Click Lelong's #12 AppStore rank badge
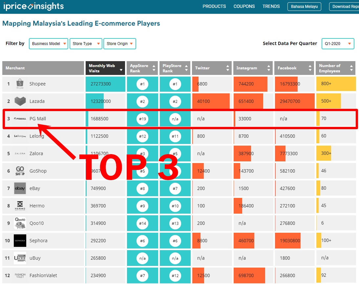359x284 pixels. pyautogui.click(x=142, y=136)
